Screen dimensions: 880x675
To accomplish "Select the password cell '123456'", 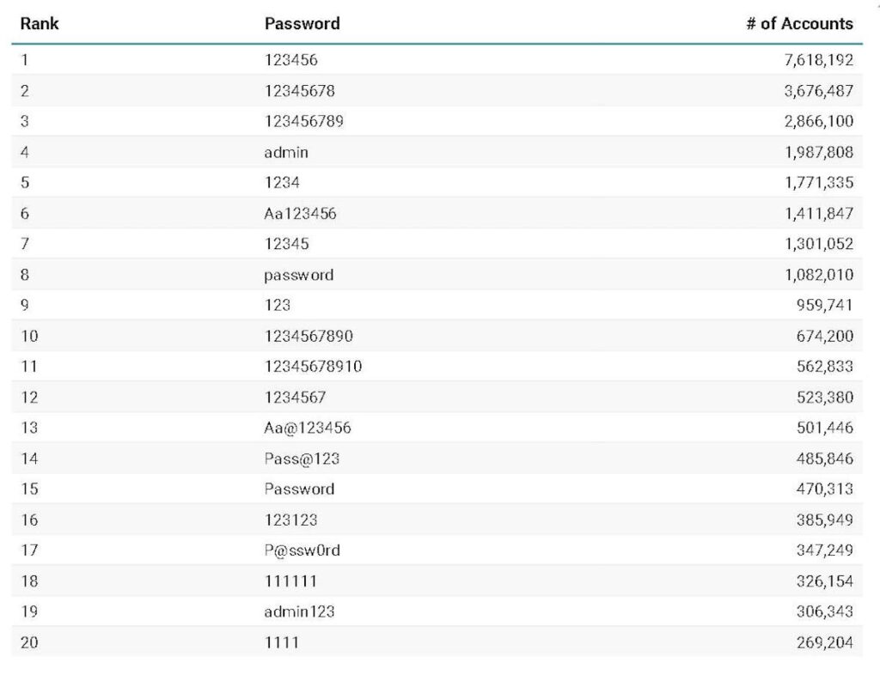I will (290, 60).
